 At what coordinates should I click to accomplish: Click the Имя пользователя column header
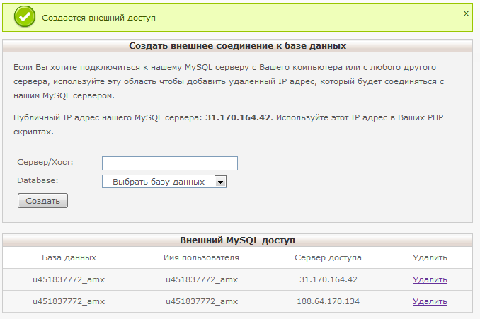click(x=201, y=258)
